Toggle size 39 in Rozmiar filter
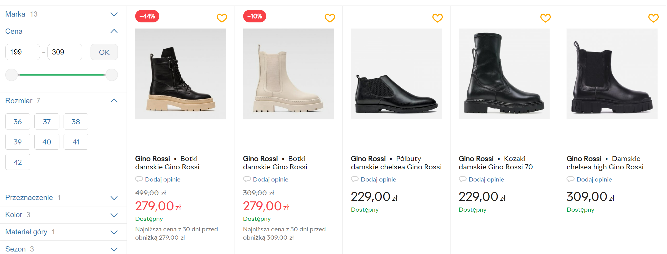This screenshot has height=254, width=667. 18,142
